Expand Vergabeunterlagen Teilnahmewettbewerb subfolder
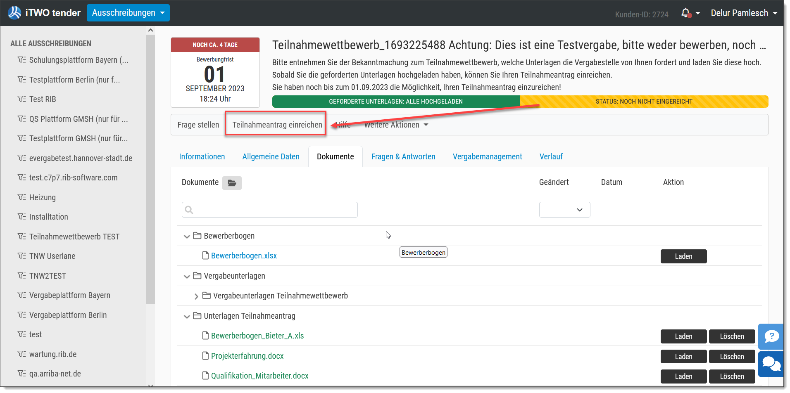This screenshot has height=393, width=790. [x=196, y=296]
